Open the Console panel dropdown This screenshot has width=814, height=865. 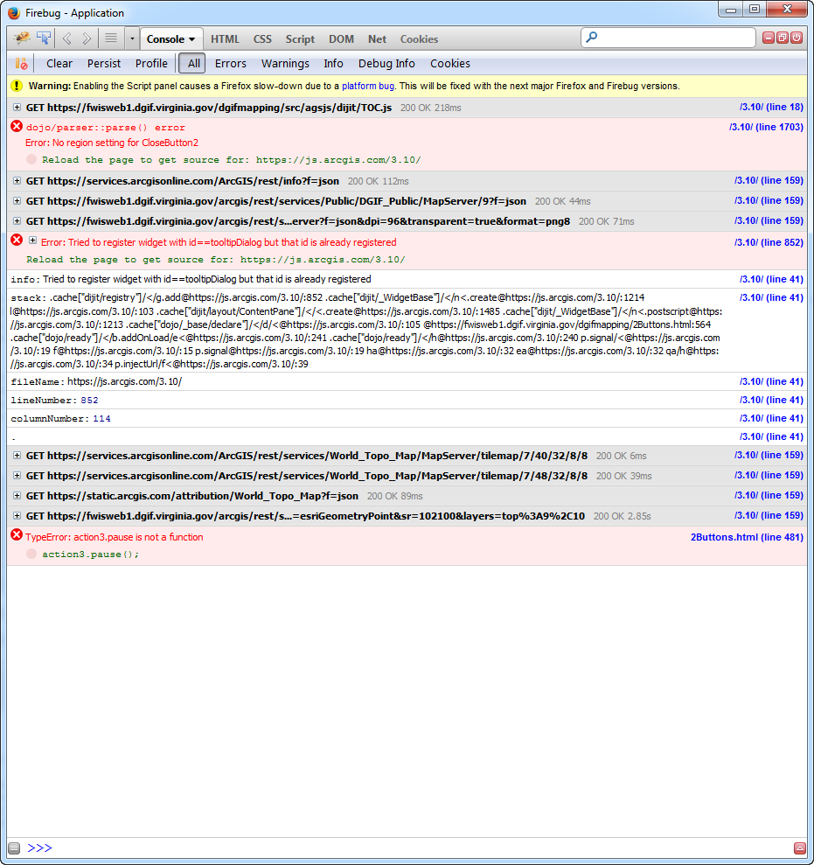pos(171,39)
